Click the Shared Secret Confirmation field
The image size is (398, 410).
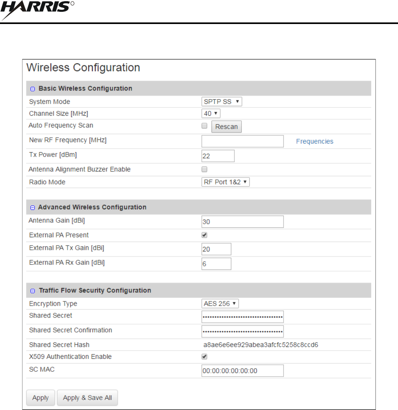243,332
